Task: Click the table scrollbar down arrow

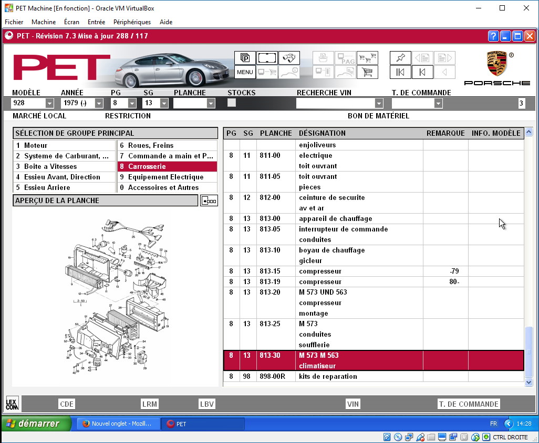Action: [x=528, y=382]
